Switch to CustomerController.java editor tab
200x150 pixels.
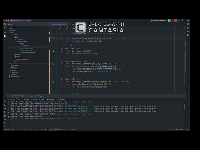tap(58, 24)
